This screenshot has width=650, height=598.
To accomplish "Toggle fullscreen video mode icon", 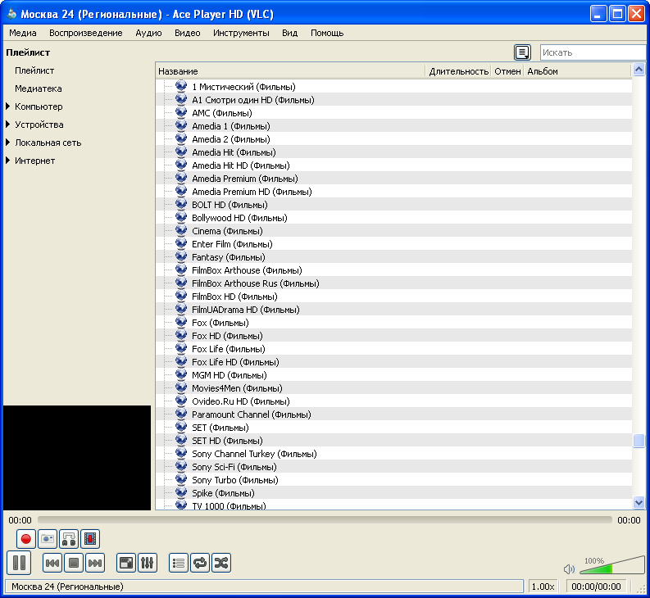I will [x=126, y=563].
